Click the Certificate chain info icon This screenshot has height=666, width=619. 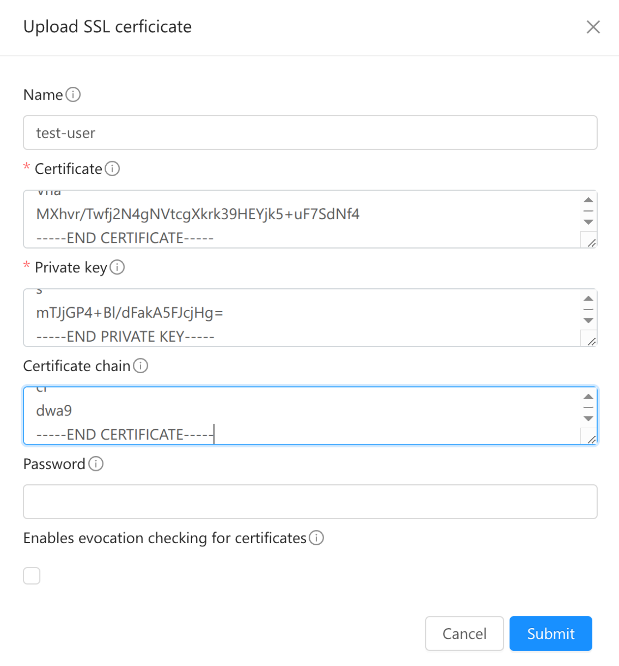pos(141,365)
